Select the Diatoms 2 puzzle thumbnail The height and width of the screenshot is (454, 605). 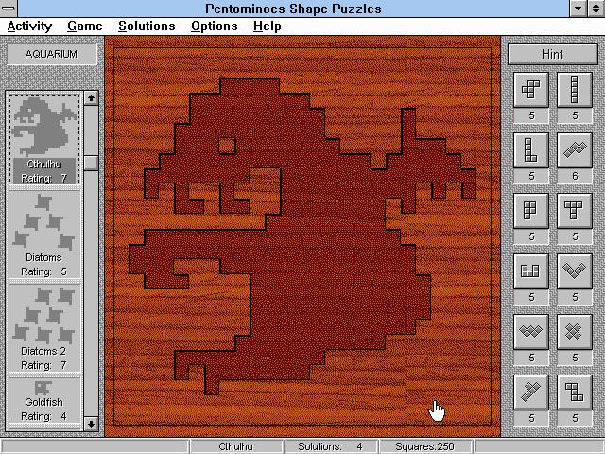tap(44, 328)
